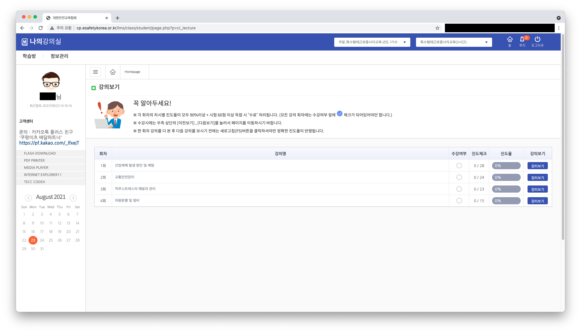Open the notifications bell icon
Viewport: 581px width, 333px height.
pyautogui.click(x=522, y=39)
